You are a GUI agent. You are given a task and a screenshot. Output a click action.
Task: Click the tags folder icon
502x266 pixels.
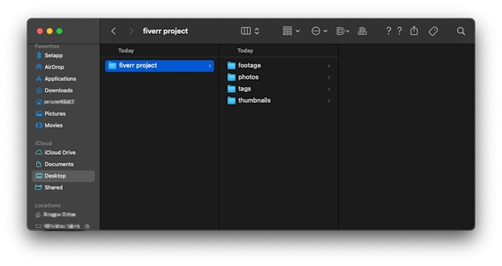[x=231, y=89]
